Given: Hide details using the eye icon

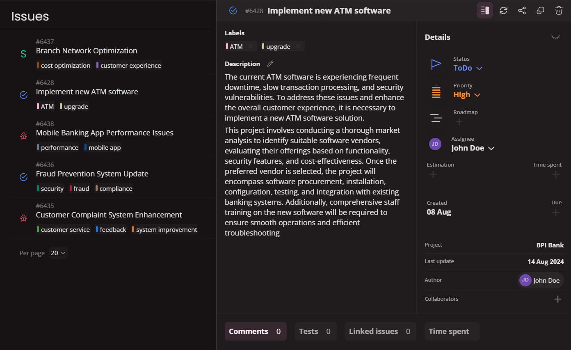Looking at the screenshot, I should [x=555, y=37].
